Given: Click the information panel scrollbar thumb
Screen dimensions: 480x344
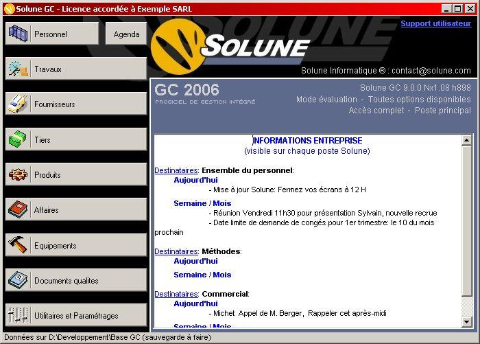Looking at the screenshot, I should (x=466, y=221).
